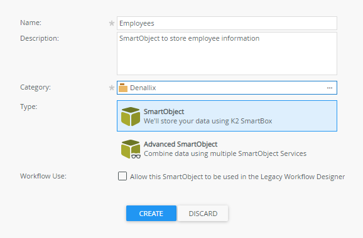This screenshot has width=363, height=238.
Task: Click the 'Type:' label
Action: [x=28, y=106]
